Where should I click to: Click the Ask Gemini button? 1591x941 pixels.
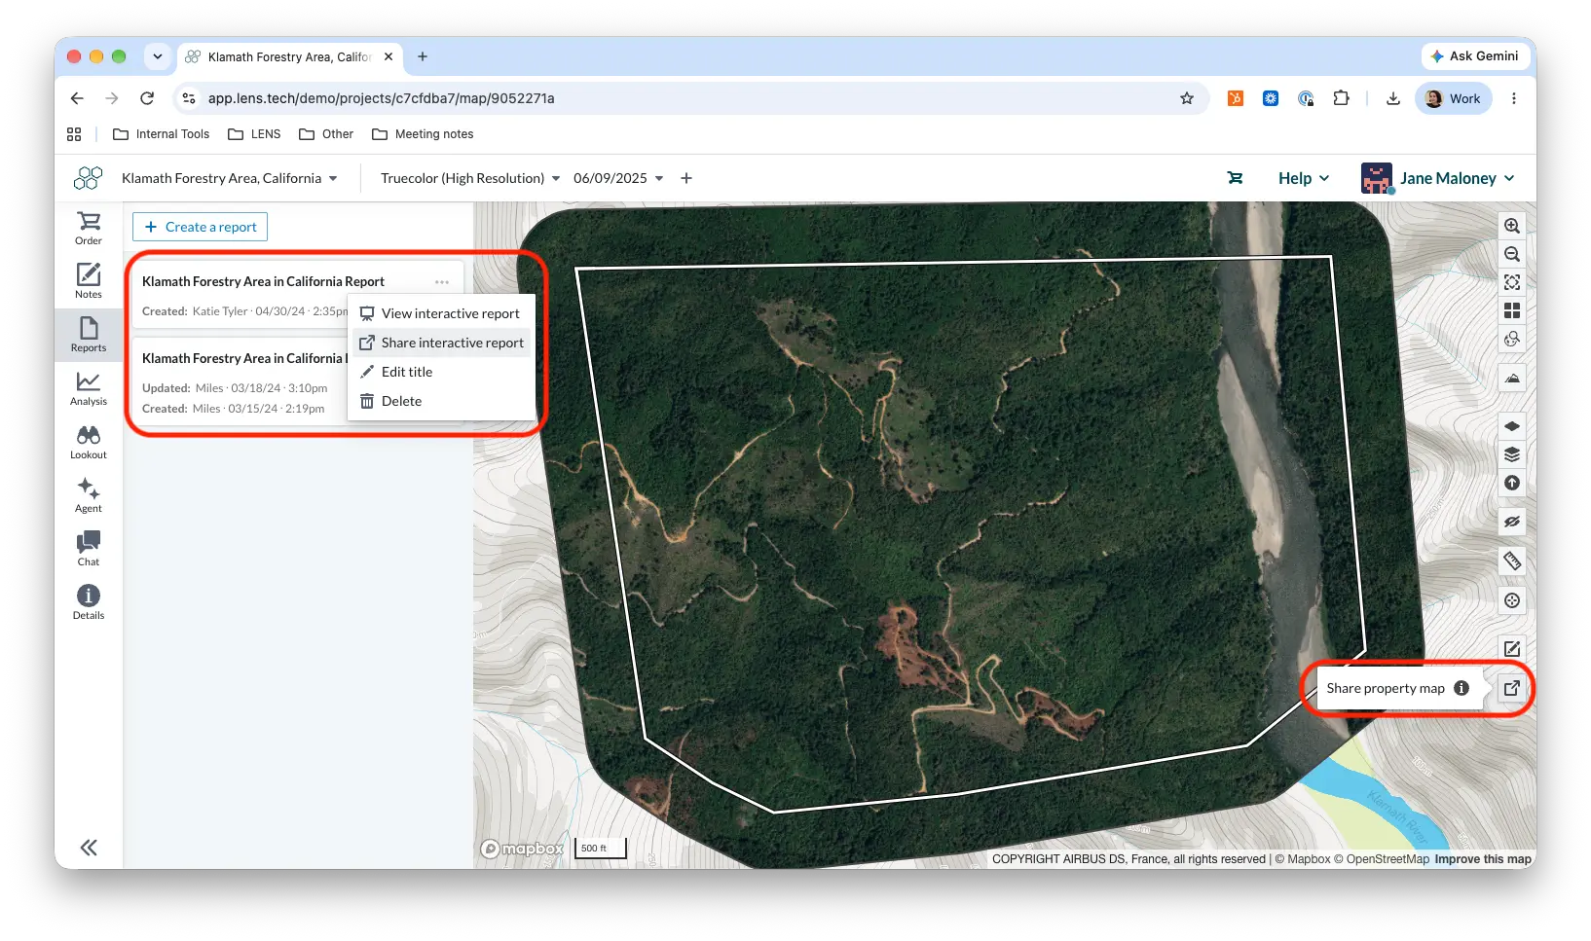tap(1474, 56)
